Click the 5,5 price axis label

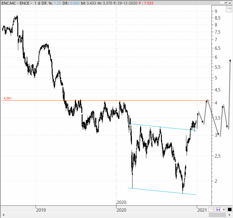(217, 67)
